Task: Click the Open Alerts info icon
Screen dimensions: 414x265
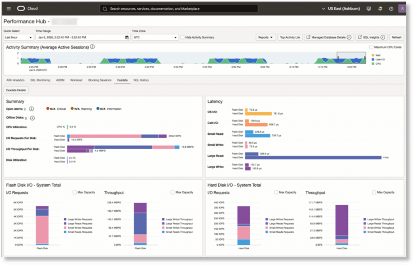Action: pos(31,109)
